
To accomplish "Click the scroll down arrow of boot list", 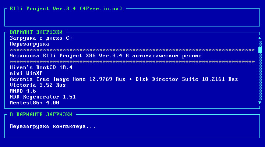I will click(x=260, y=103).
